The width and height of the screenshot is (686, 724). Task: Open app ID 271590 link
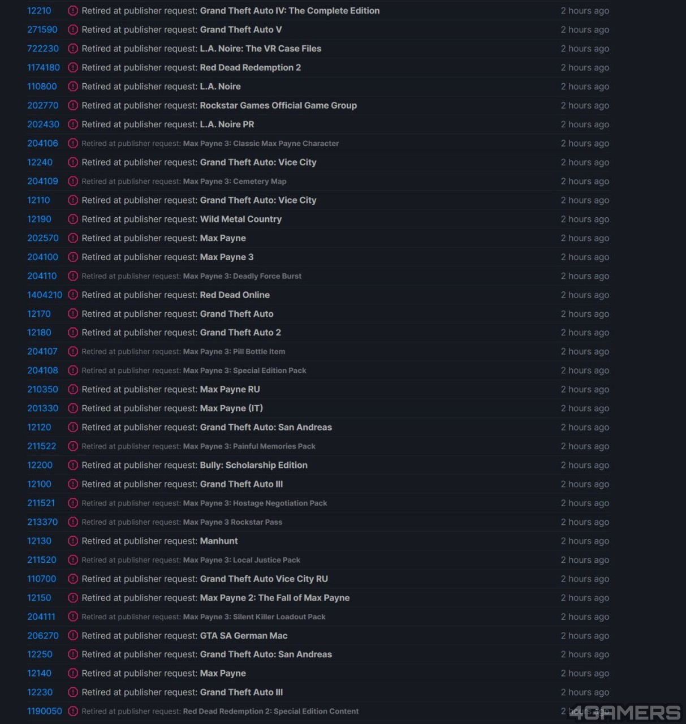click(x=42, y=29)
